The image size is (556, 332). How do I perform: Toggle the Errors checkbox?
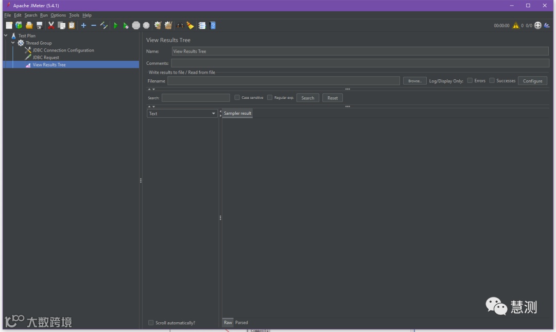click(470, 80)
